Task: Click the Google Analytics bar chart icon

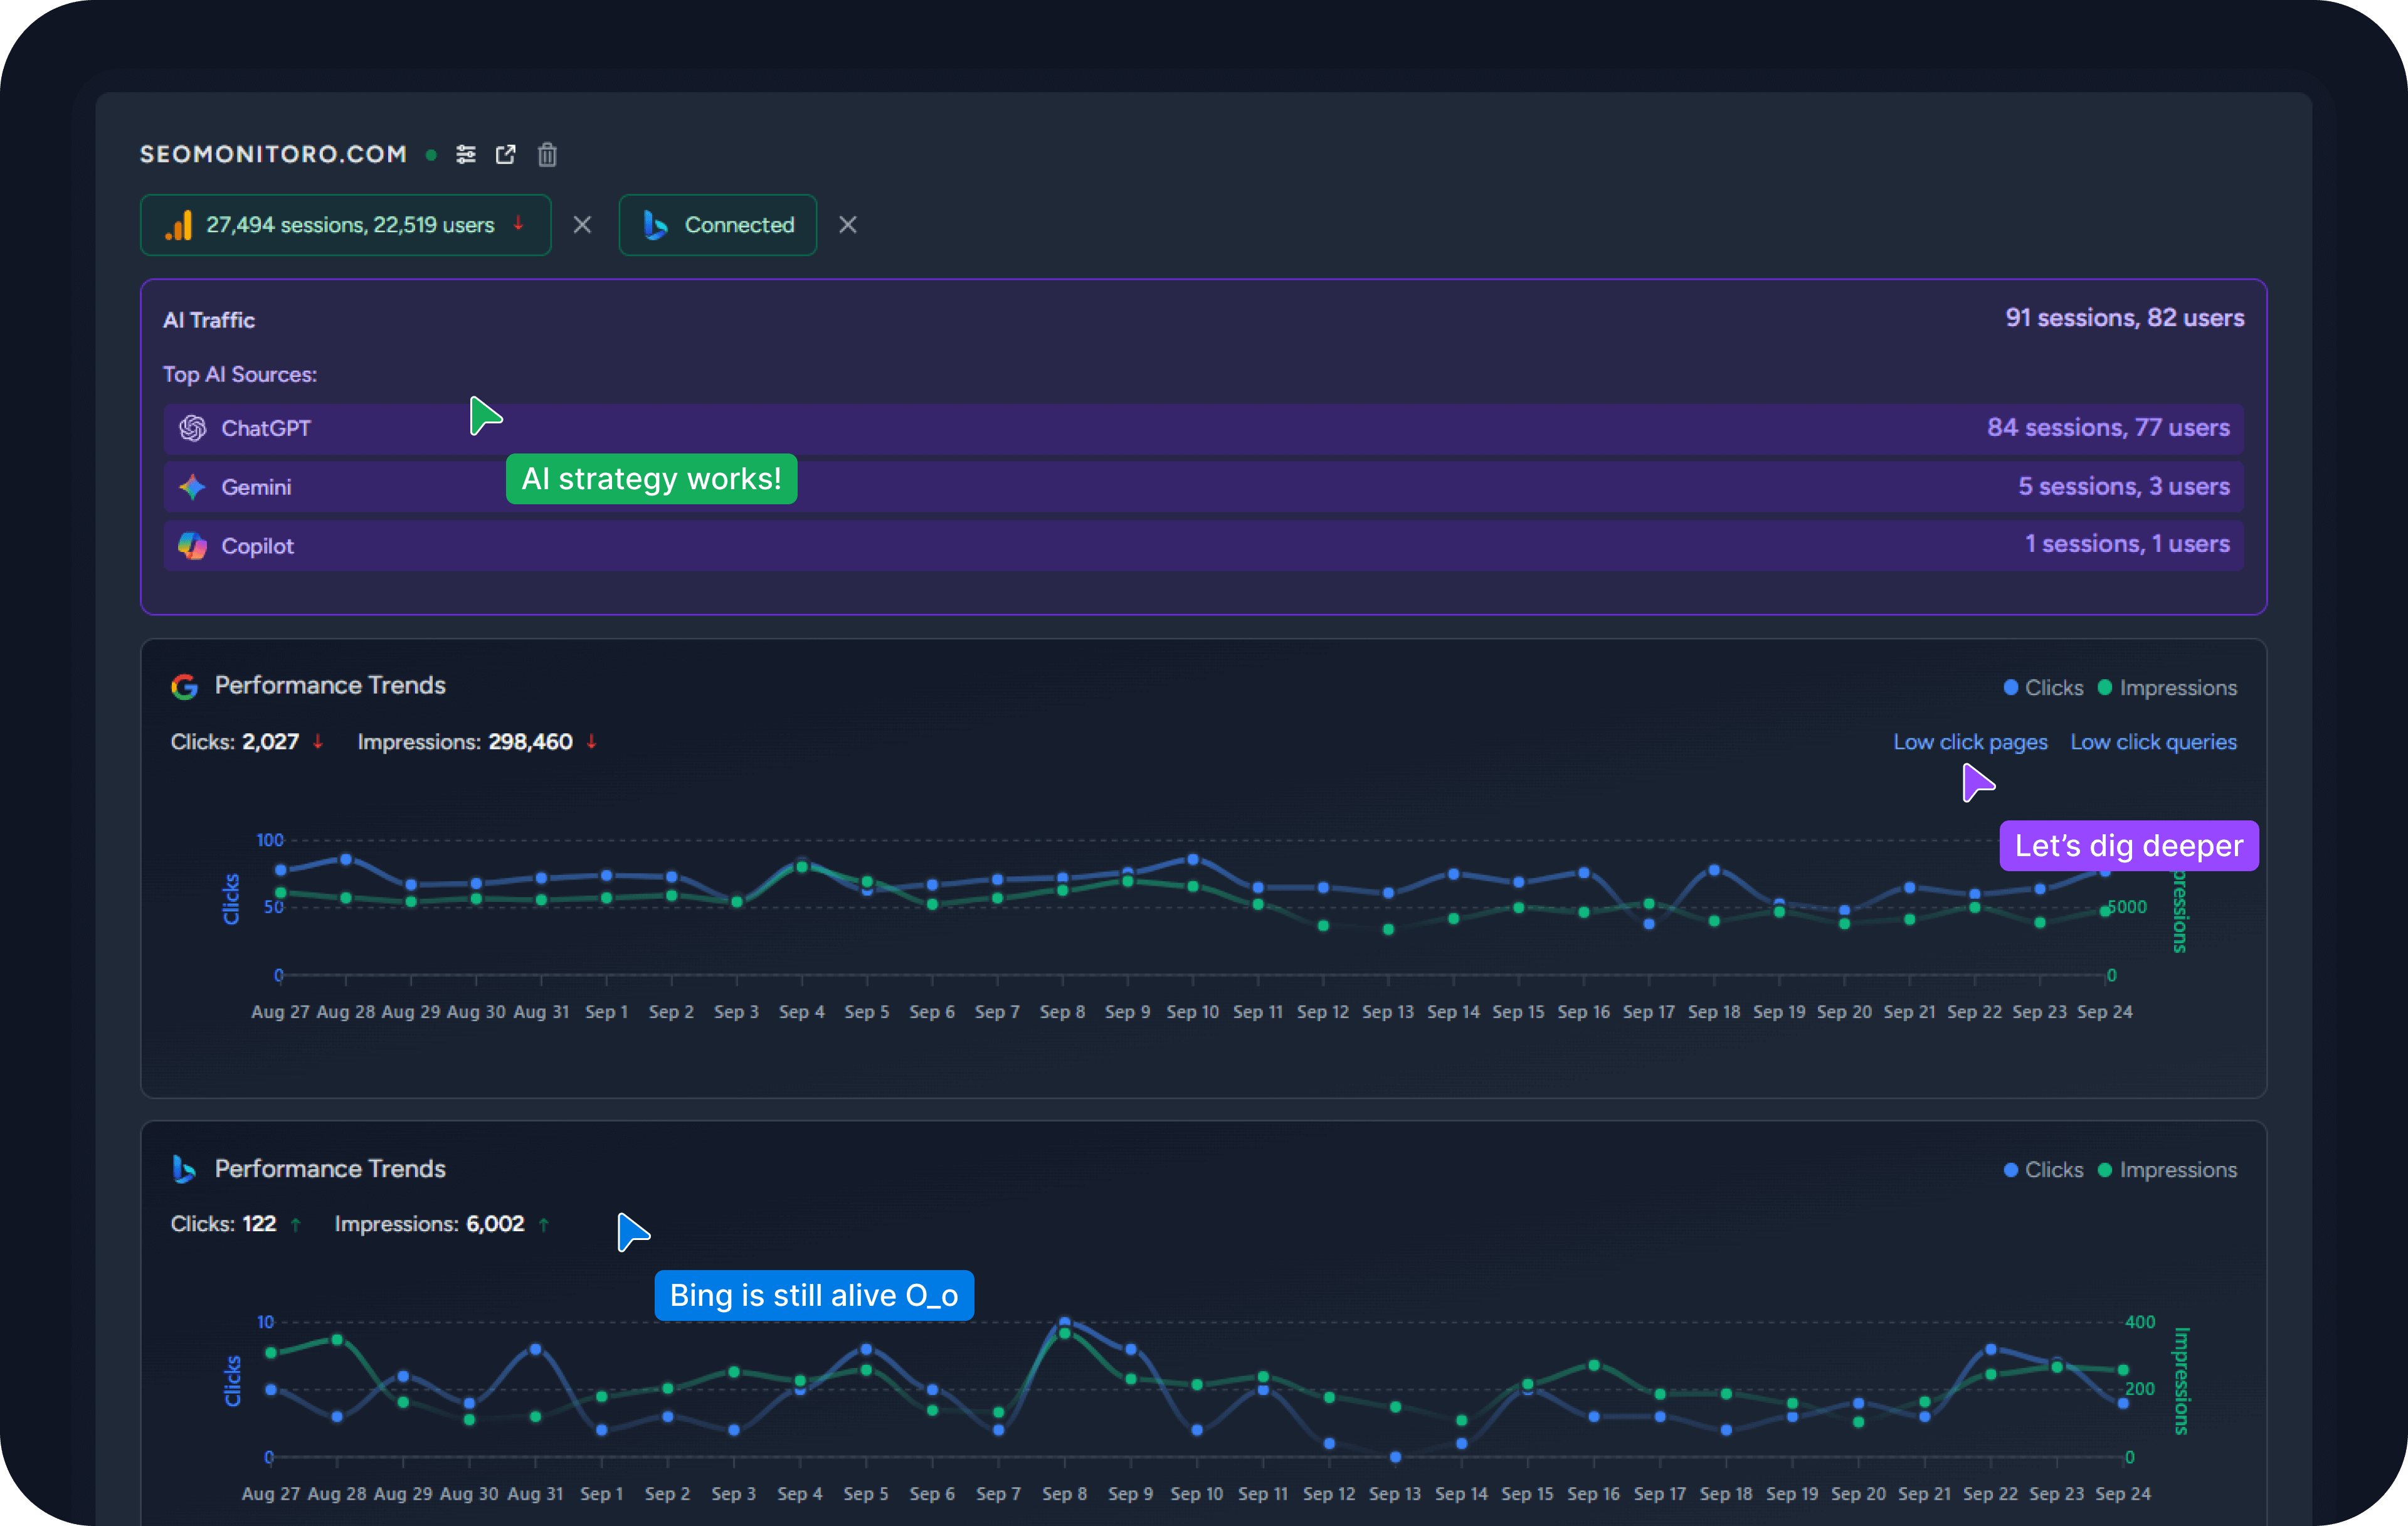Action: (179, 225)
